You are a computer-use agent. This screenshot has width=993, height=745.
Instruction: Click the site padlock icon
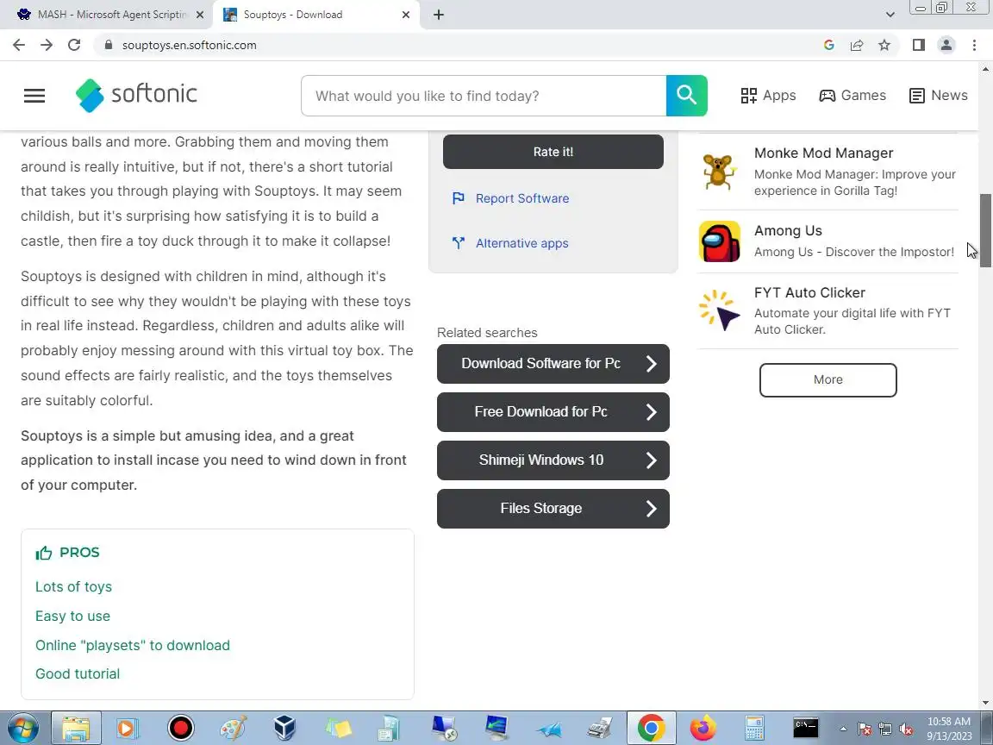[x=109, y=45]
